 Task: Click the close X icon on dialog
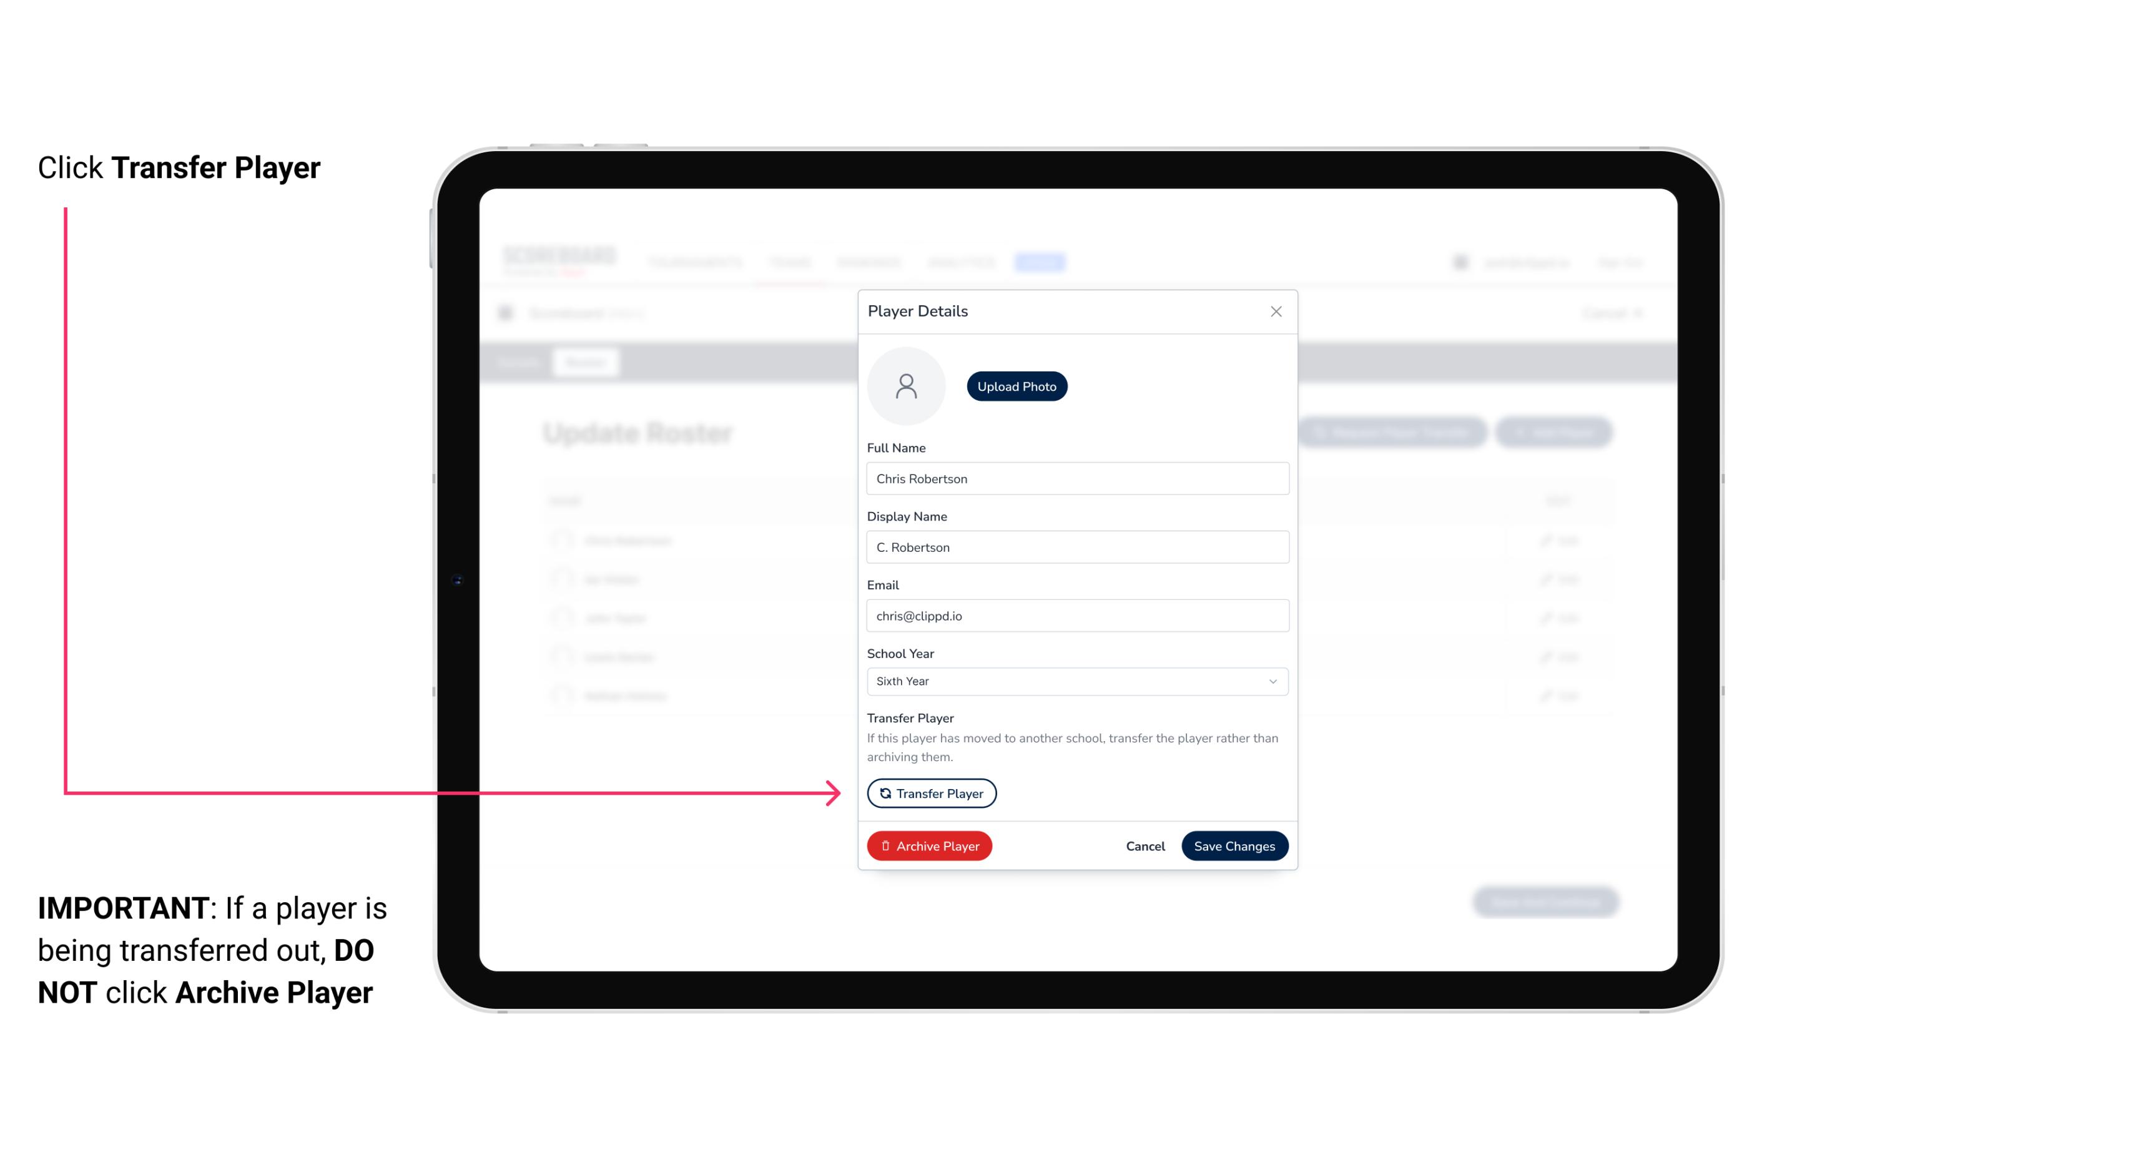click(x=1276, y=312)
